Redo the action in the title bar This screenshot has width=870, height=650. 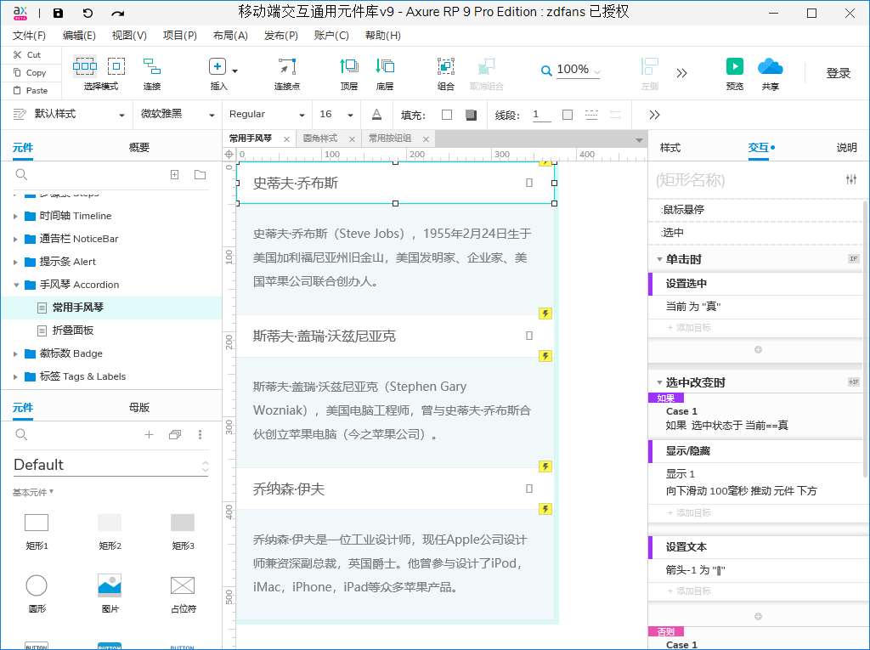tap(117, 13)
